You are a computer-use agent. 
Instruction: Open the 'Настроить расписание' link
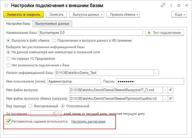88,121
